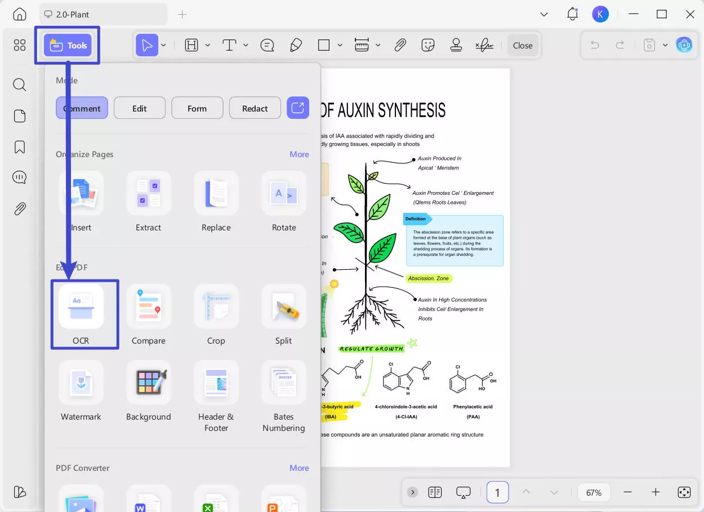This screenshot has width=704, height=512.
Task: Select the 2.0-Plant document tab
Action: (103, 14)
